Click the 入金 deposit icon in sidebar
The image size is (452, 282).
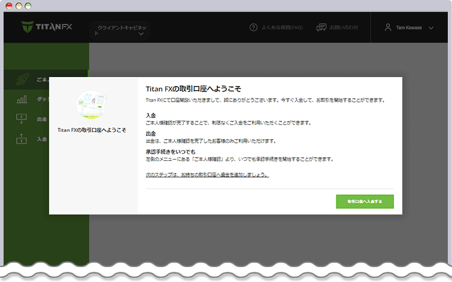(22, 139)
